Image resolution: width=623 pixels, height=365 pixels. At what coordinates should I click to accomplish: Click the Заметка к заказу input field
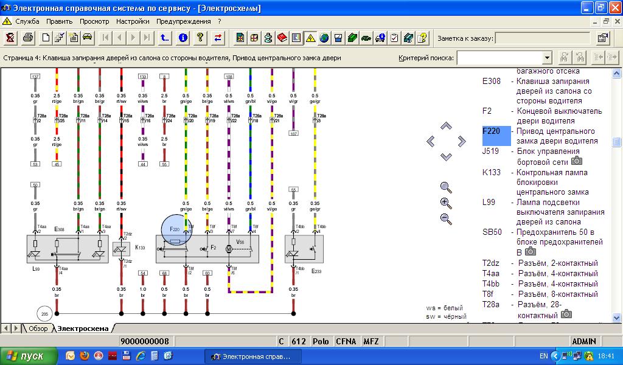[x=542, y=38]
